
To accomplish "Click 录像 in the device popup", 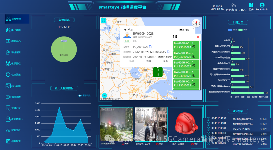I will pos(165,61).
